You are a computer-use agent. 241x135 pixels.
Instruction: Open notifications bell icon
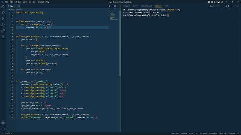(x=238, y=133)
